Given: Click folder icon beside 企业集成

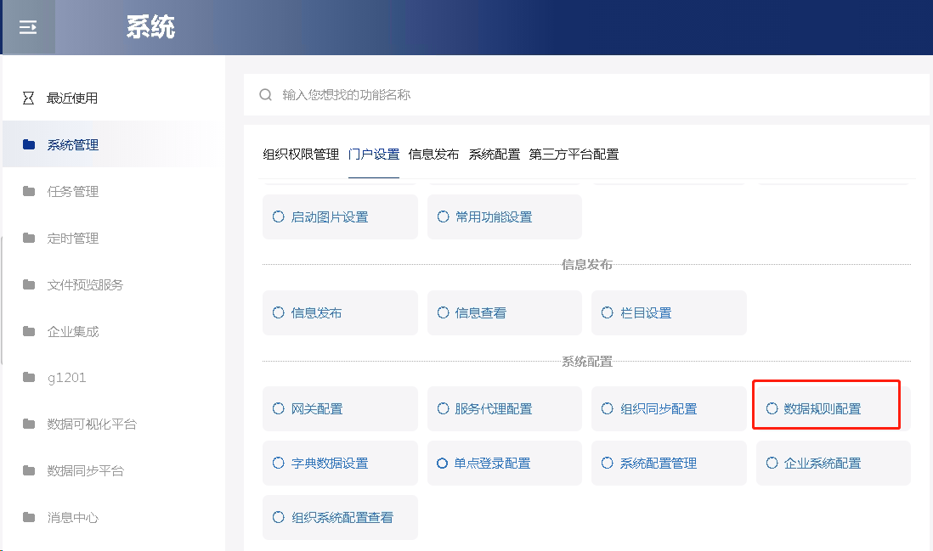Looking at the screenshot, I should (29, 331).
